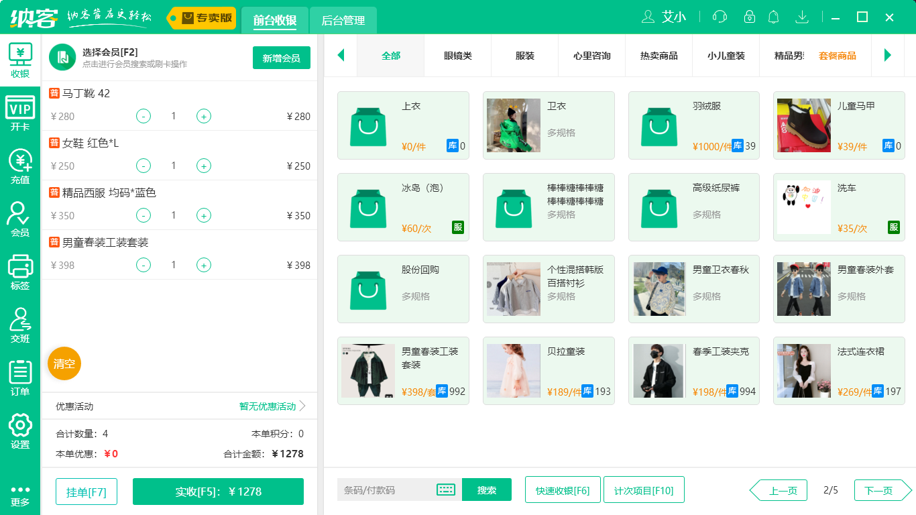Open the notification bell icon
916x515 pixels.
tap(773, 17)
